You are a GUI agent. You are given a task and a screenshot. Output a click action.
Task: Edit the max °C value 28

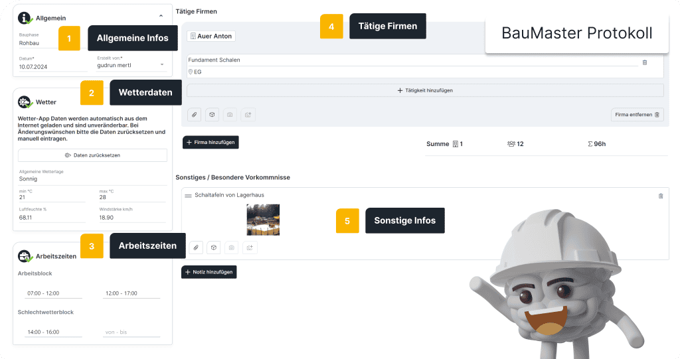pos(132,197)
